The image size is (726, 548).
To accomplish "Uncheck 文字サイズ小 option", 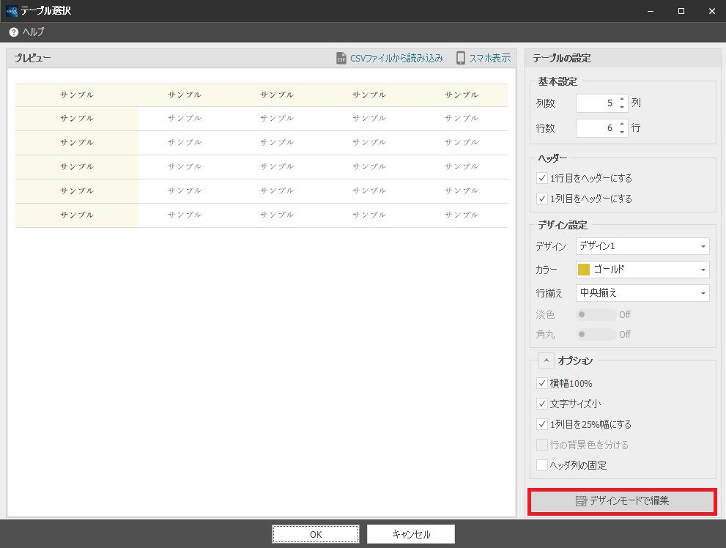I will tap(541, 404).
